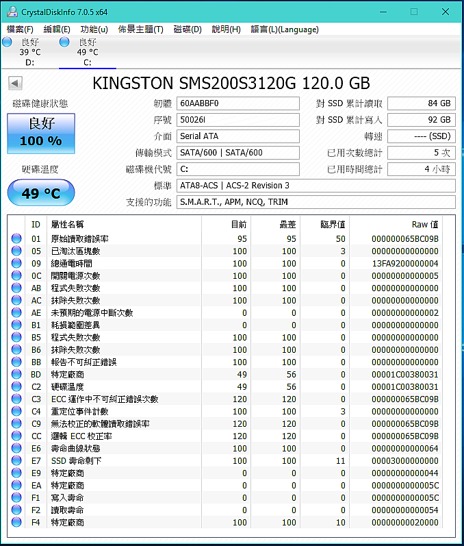Click status orb for B1 耗損範圍差異
Viewport: 464px width, 546px height.
[16, 325]
